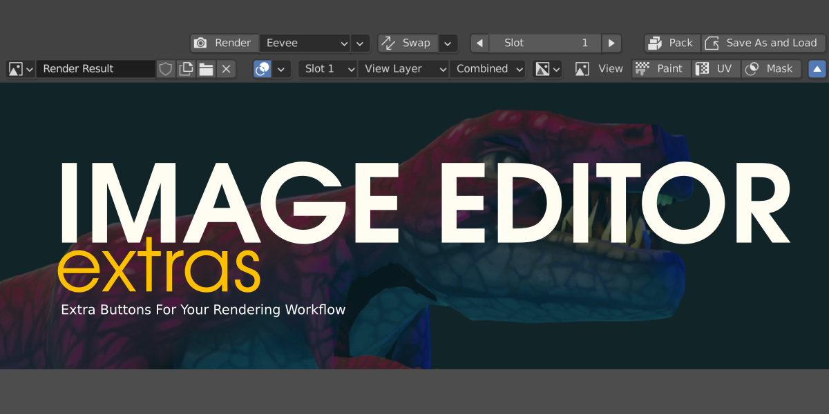
Task: Open the image editor type selector icon
Action: click(15, 68)
